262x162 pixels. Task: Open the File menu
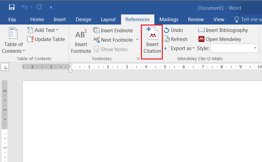(12, 19)
